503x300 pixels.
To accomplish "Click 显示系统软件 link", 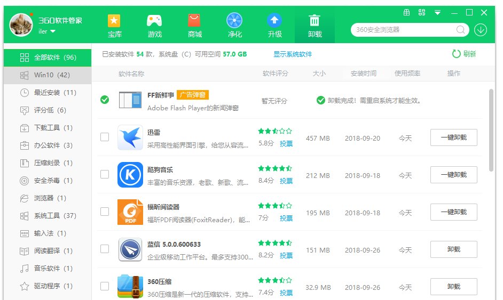I will (293, 54).
